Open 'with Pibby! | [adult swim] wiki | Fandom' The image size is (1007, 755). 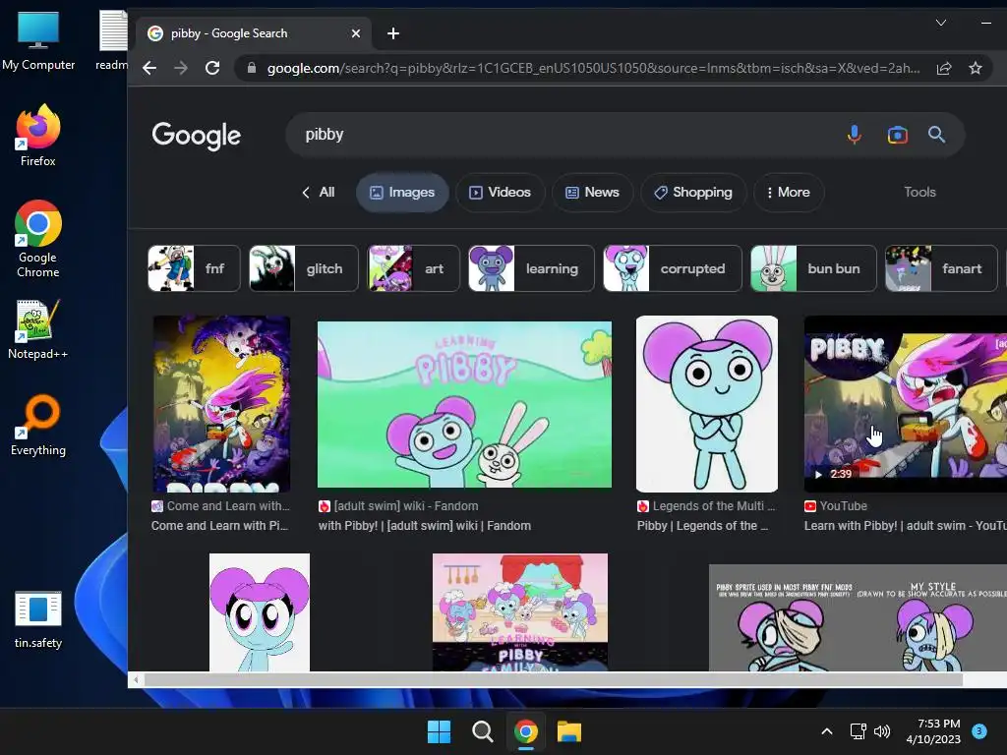pyautogui.click(x=425, y=525)
